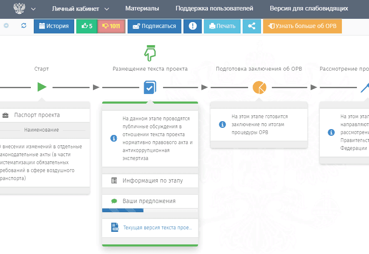Screen dimensions: 369x254
Task: Open the Материалы menu item
Action: tap(142, 9)
